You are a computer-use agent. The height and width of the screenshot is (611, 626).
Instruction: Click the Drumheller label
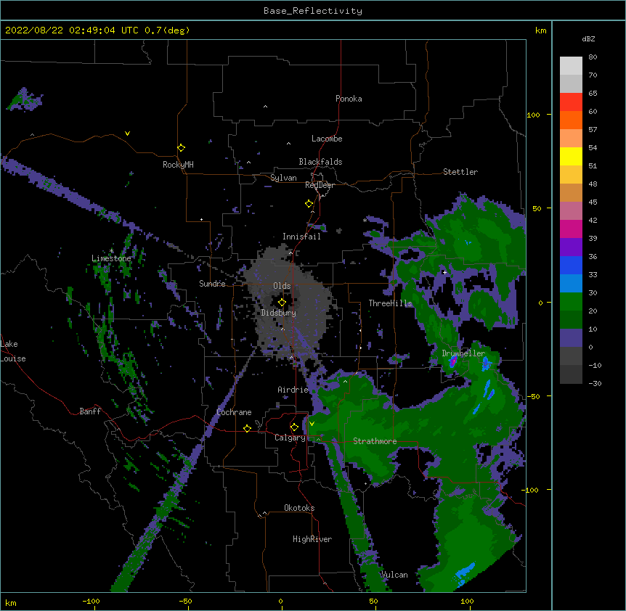[463, 353]
